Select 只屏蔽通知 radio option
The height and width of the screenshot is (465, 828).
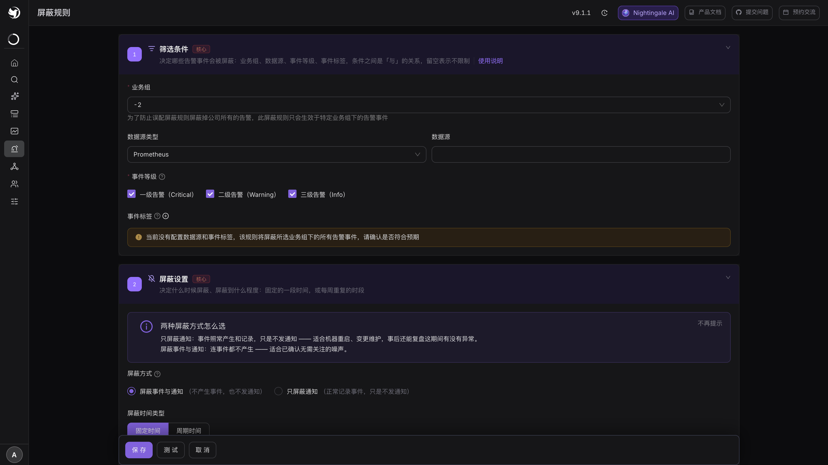coord(278,391)
